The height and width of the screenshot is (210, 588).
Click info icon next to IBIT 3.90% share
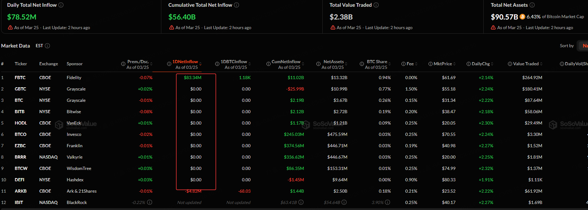(387, 202)
